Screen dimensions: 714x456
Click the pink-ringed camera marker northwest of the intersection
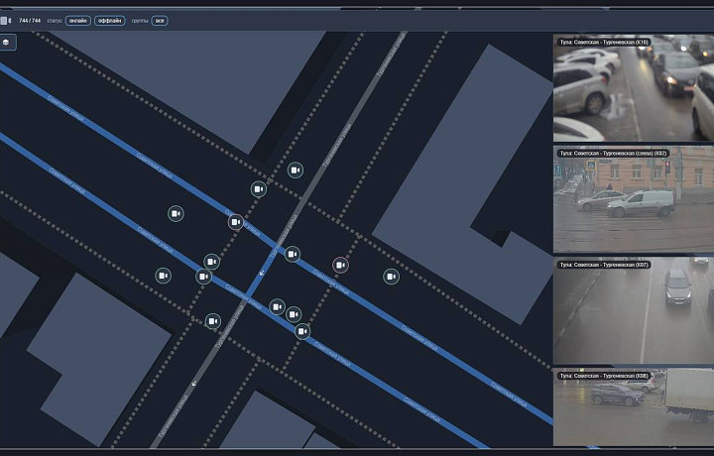[236, 222]
